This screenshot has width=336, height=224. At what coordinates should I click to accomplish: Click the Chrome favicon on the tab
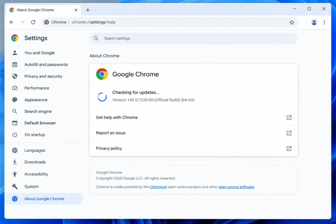[12, 10]
